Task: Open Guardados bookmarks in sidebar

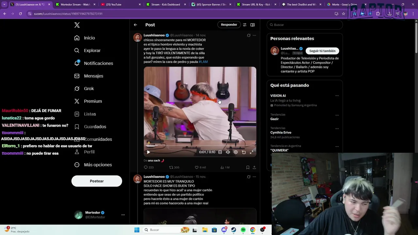Action: (90, 127)
